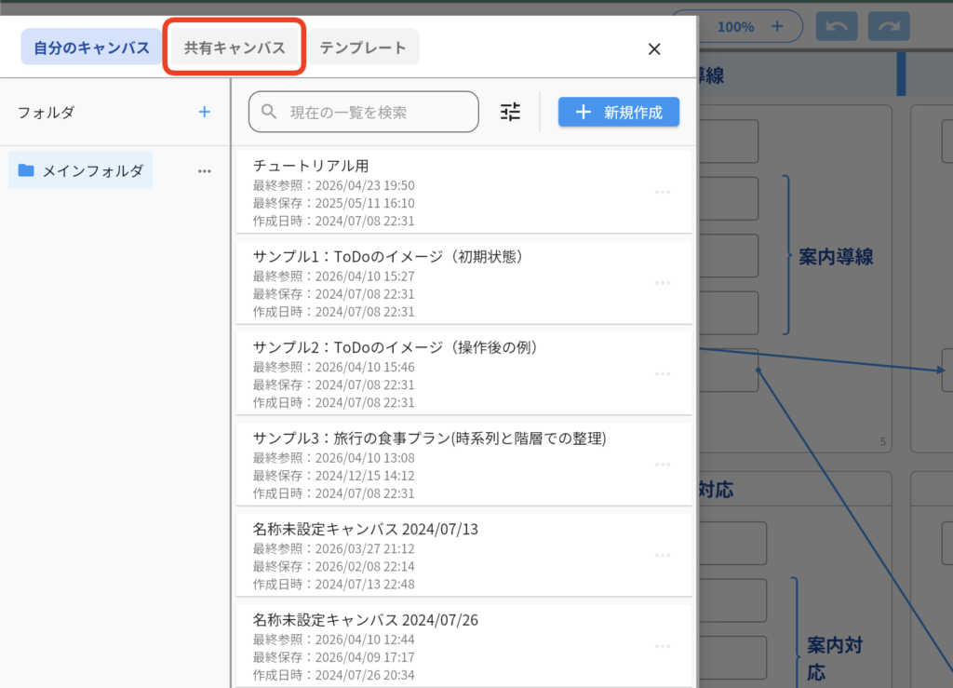Open options menu for サンプル3 canvas
953x688 pixels.
(x=663, y=465)
